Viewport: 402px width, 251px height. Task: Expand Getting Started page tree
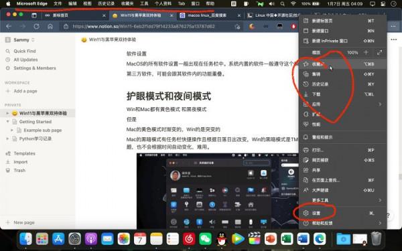[x=7, y=122]
